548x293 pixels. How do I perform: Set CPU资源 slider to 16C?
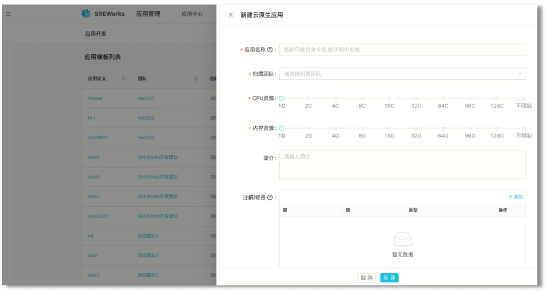[x=389, y=98]
